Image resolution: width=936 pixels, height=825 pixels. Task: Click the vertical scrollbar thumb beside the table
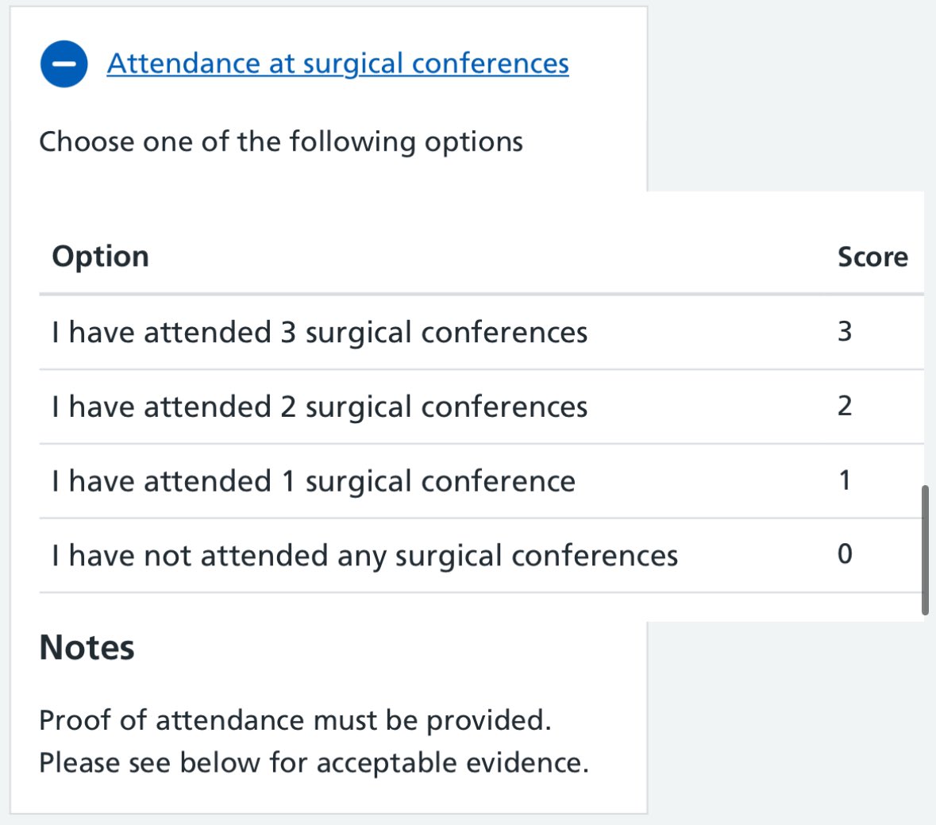(x=925, y=549)
